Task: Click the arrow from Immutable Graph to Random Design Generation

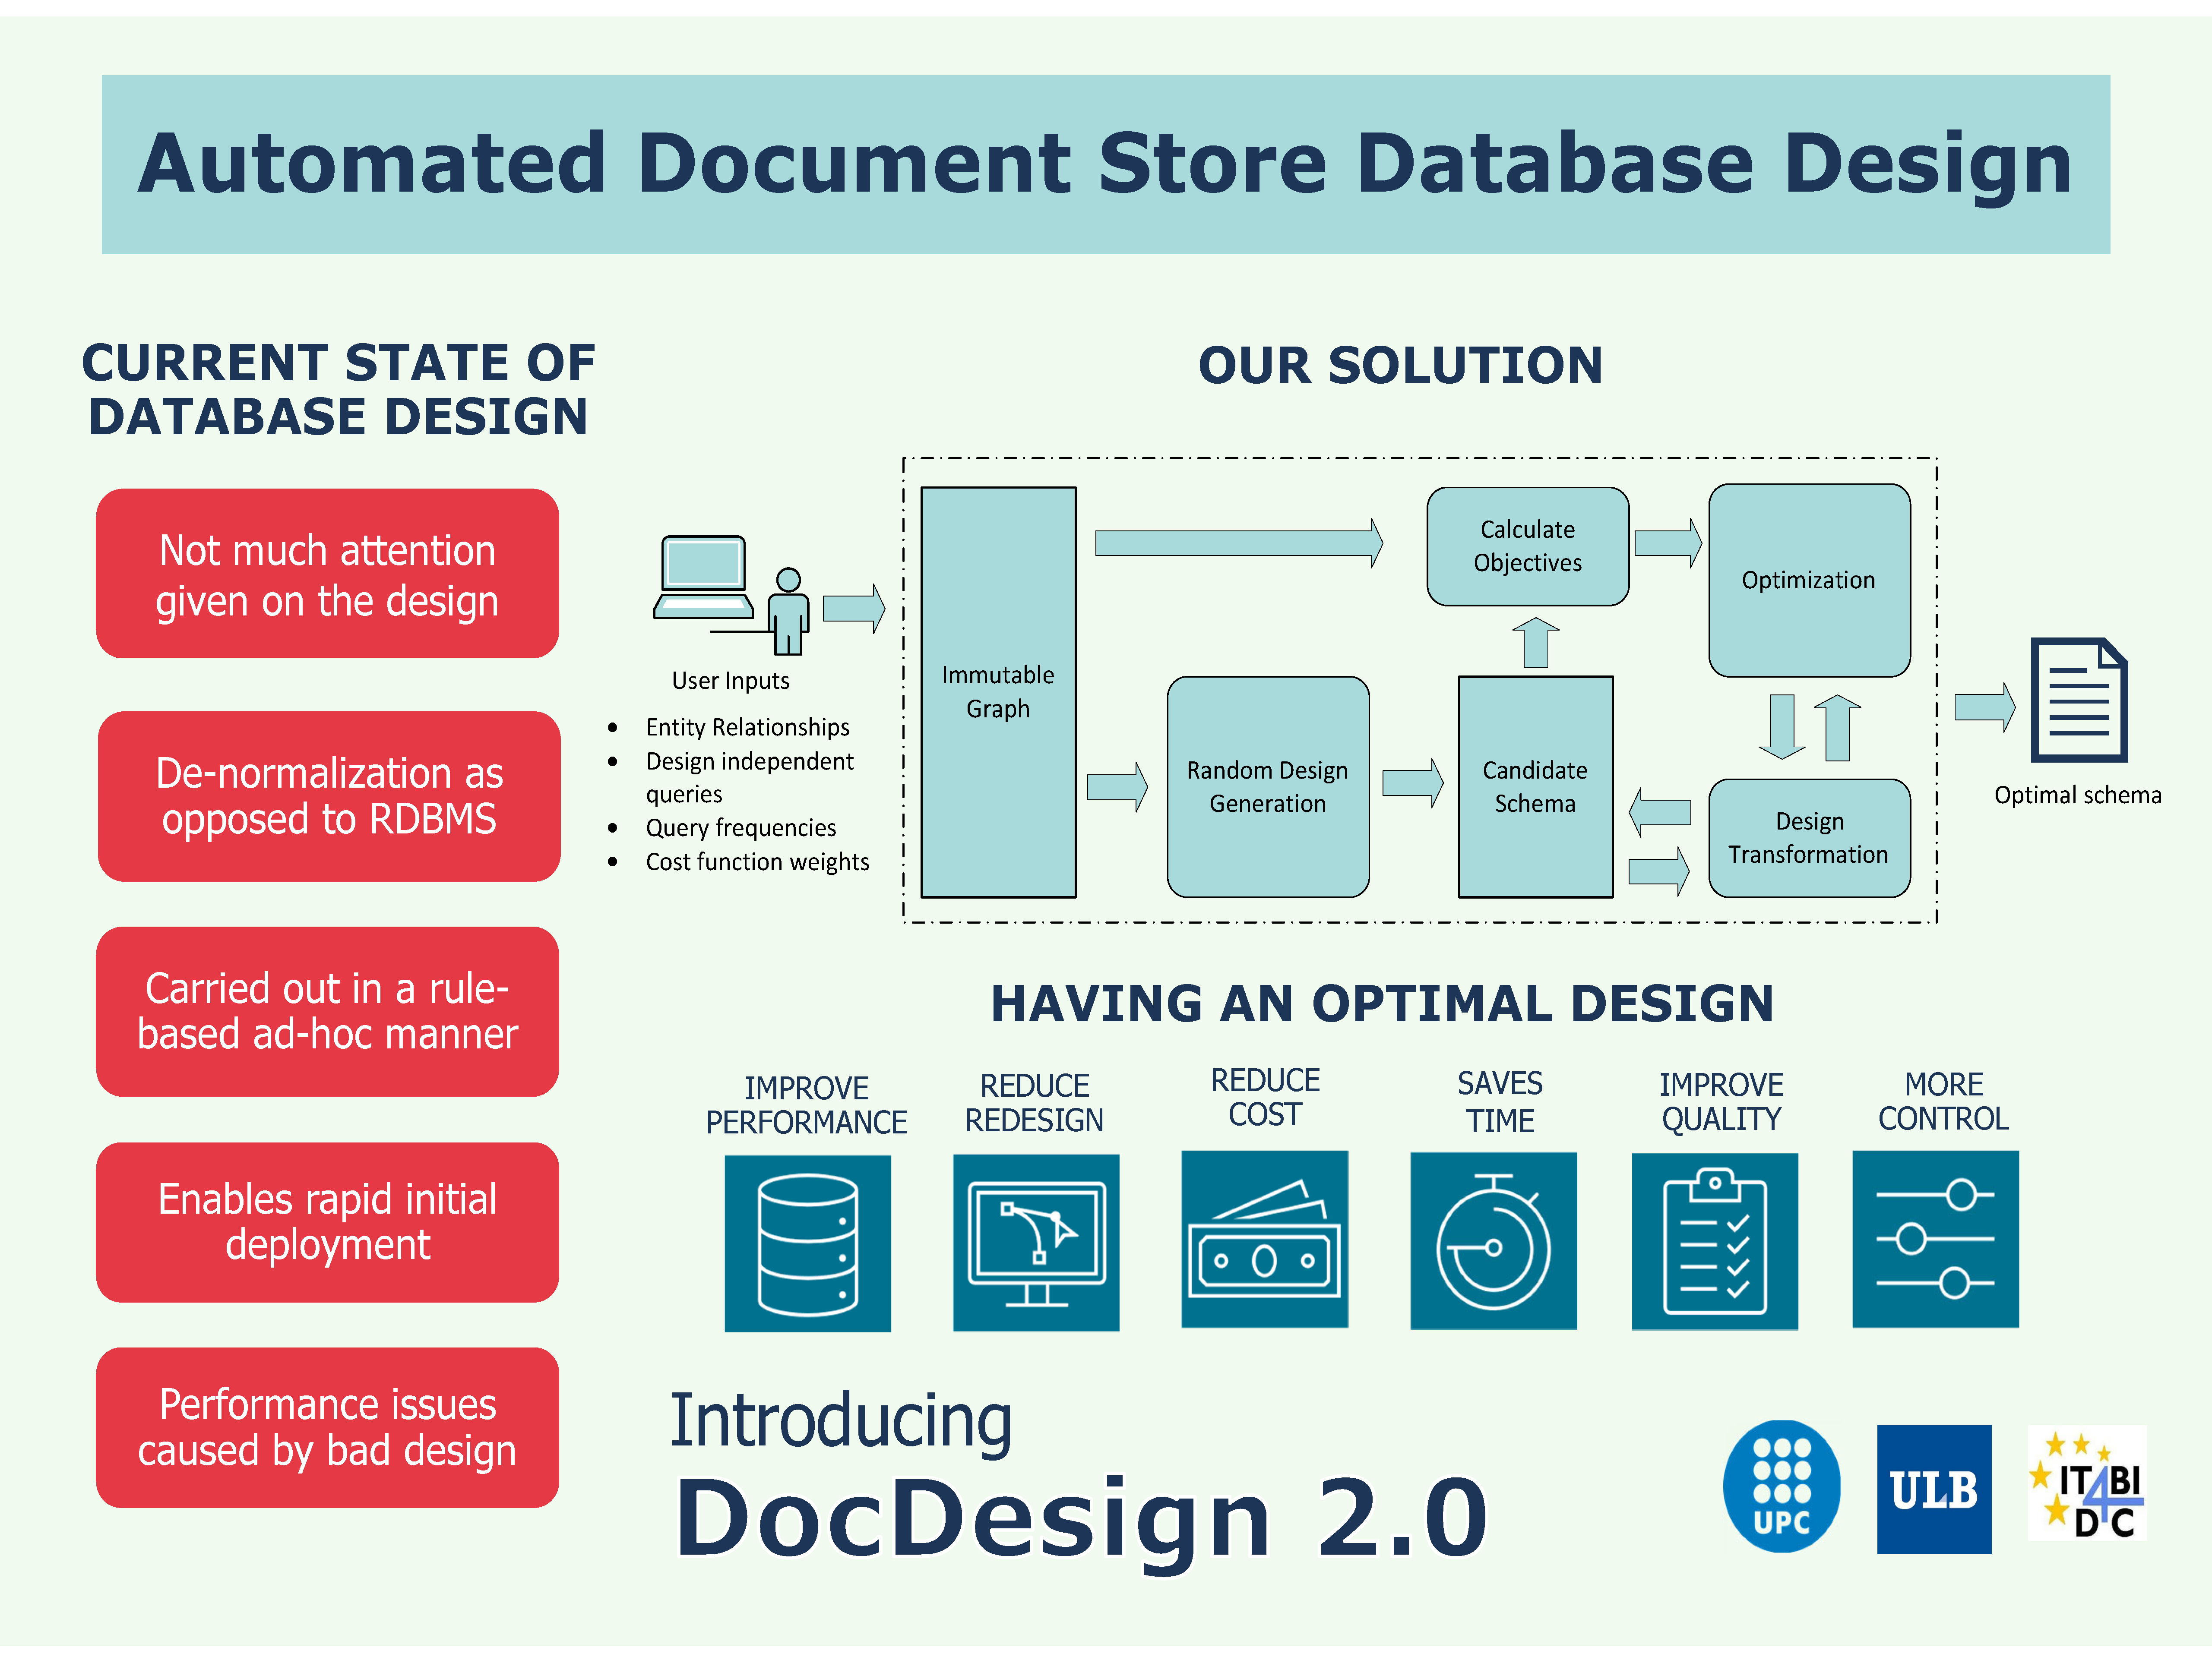Action: (x=1118, y=786)
